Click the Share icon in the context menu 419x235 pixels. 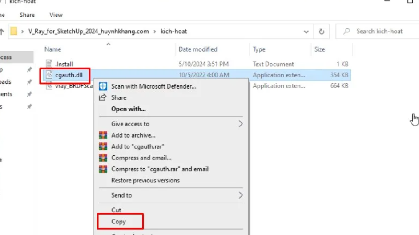tap(103, 97)
